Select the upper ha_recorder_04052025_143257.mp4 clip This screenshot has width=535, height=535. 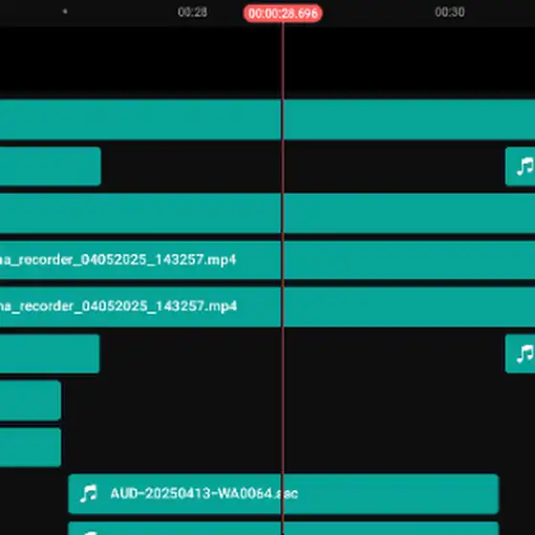[267, 260]
